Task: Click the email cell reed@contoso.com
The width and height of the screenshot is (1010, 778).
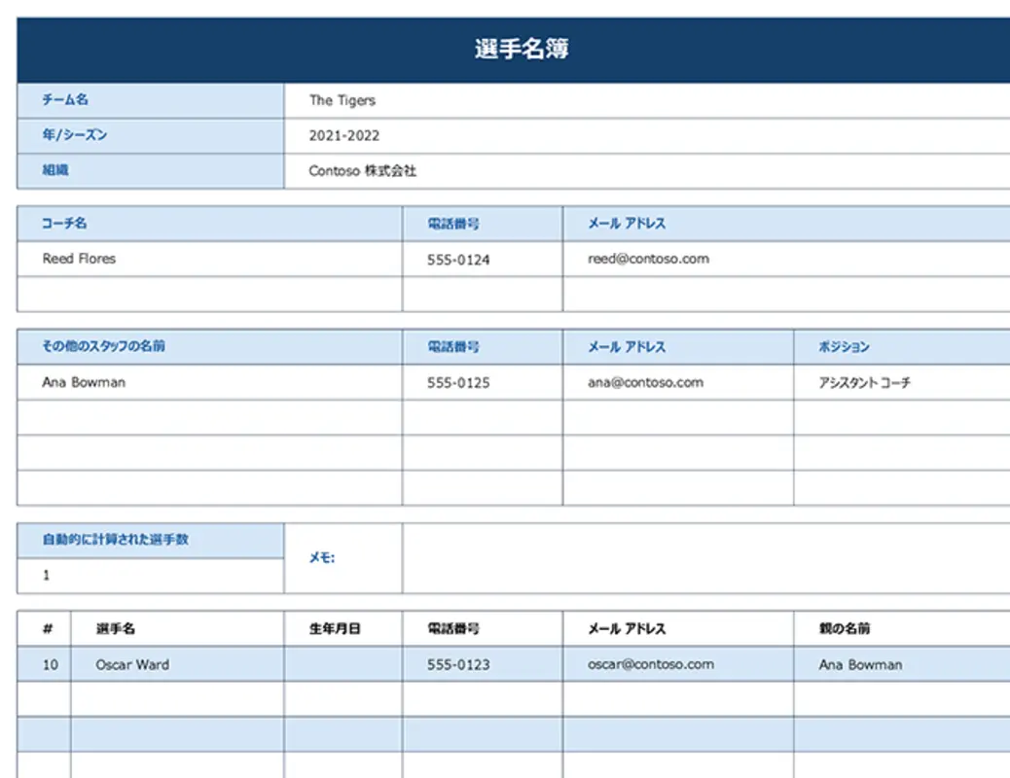Action: coord(648,259)
